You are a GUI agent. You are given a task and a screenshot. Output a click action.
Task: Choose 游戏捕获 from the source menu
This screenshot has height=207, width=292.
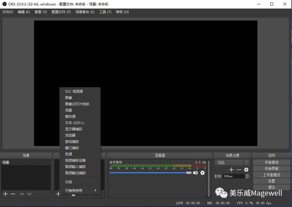pyautogui.click(x=80, y=141)
